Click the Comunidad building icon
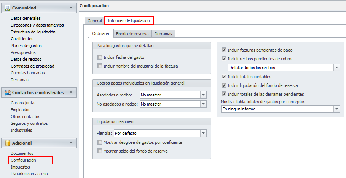346x178 pixels. pos(7,8)
